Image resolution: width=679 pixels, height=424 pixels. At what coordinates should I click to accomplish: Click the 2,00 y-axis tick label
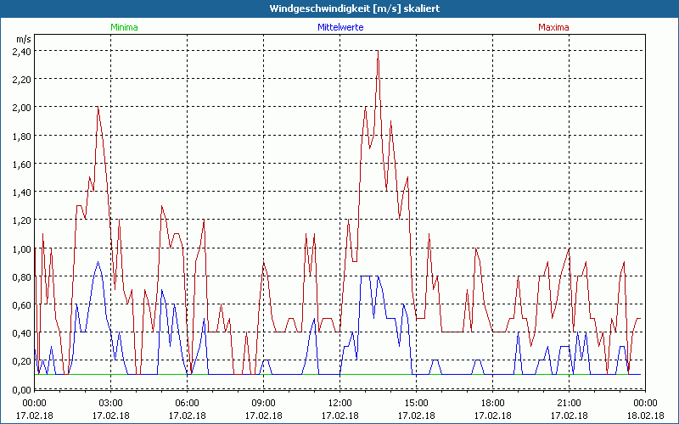coord(21,108)
